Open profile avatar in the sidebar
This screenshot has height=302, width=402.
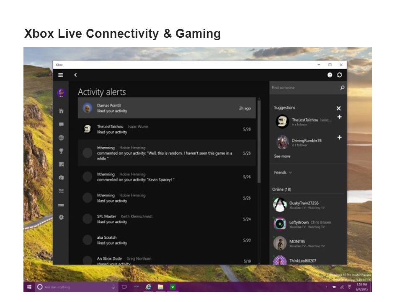[x=61, y=93]
